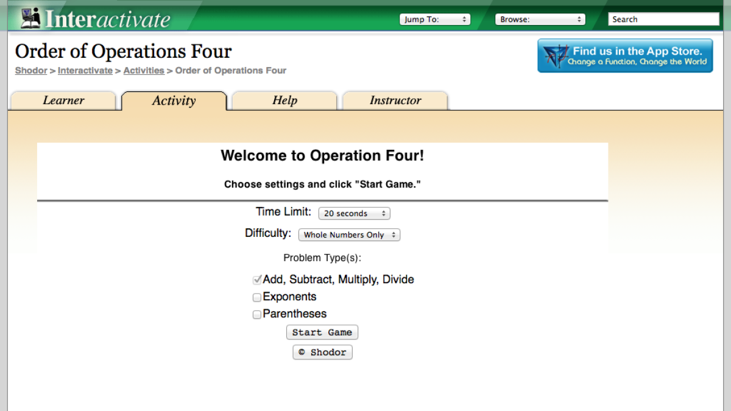
Task: Open the Time Limit dropdown
Action: pyautogui.click(x=354, y=213)
